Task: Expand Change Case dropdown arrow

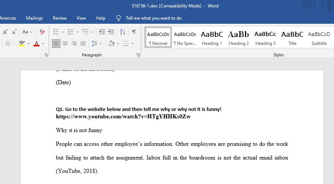Action: 31,32
